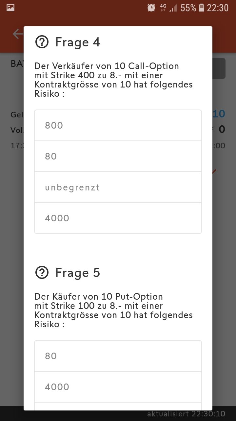This screenshot has height=421, width=236.
Task: Select answer '800' for Frage 4
Action: click(x=118, y=125)
